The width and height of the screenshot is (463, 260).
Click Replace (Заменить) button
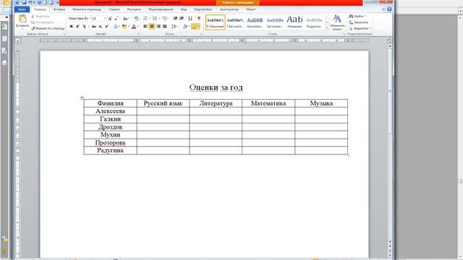(x=359, y=22)
